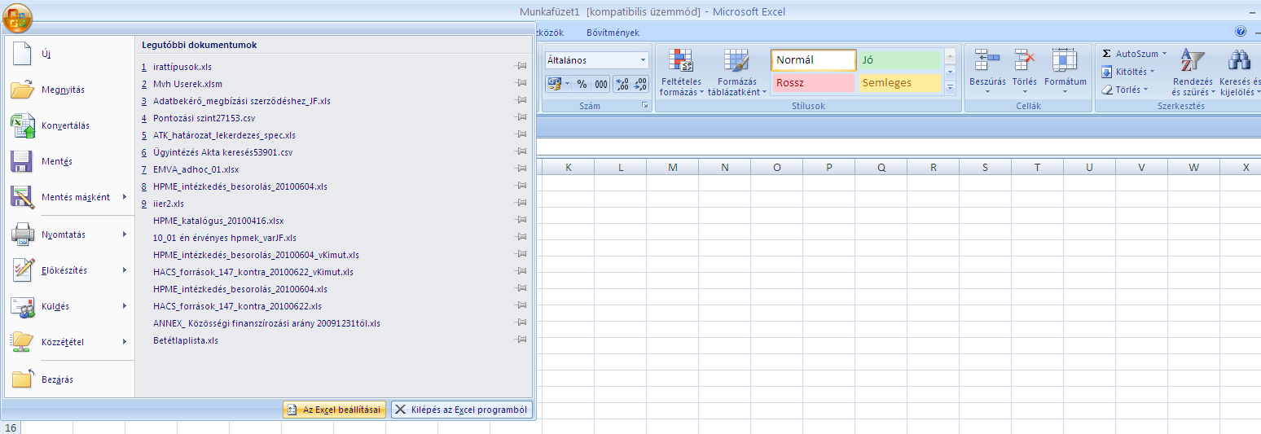Expand the Nyomtatás submenu arrow
Viewport: 1261px width, 434px height.
(125, 235)
